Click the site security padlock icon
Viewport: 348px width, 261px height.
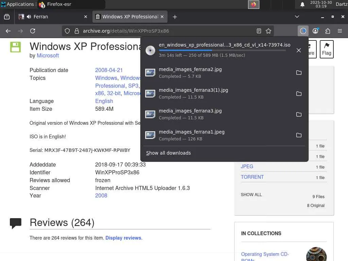[76, 31]
